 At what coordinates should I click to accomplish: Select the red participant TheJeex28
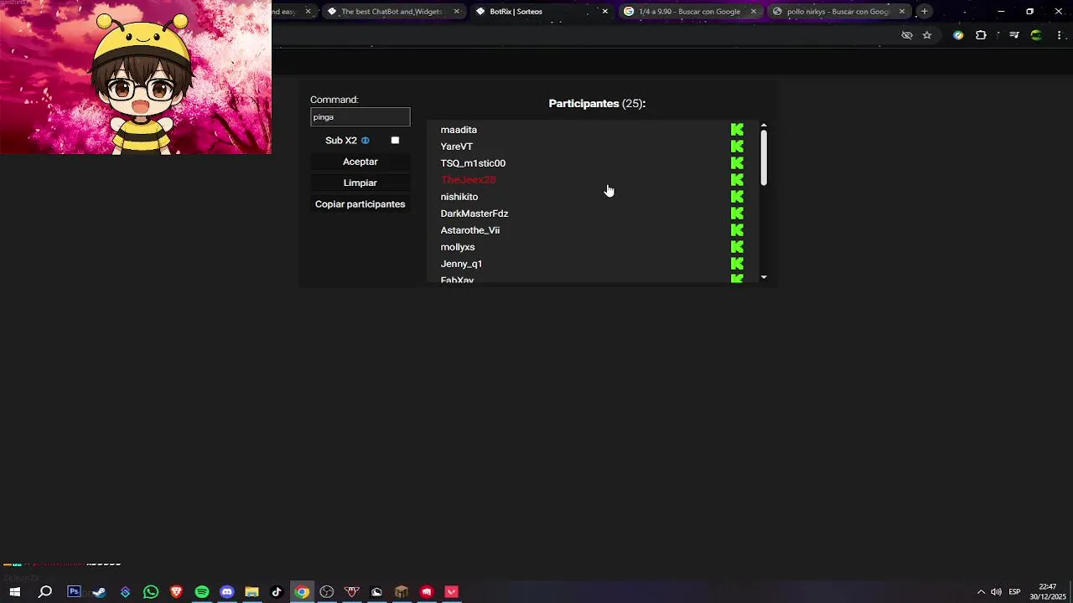[x=469, y=180]
